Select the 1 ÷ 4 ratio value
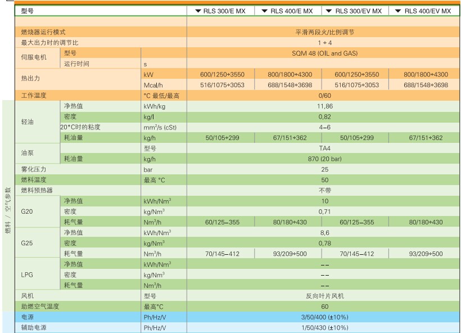Viewport: 461px width, 333px height. [324, 43]
